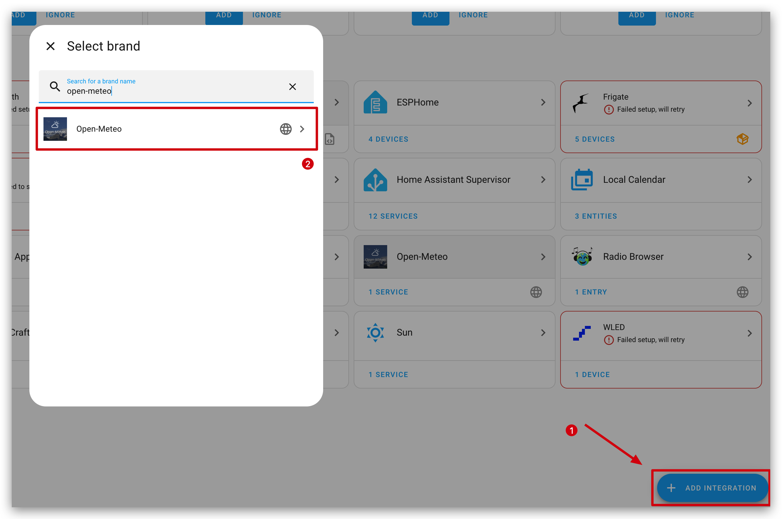Open the 12 services link
The height and width of the screenshot is (519, 782).
[393, 216]
